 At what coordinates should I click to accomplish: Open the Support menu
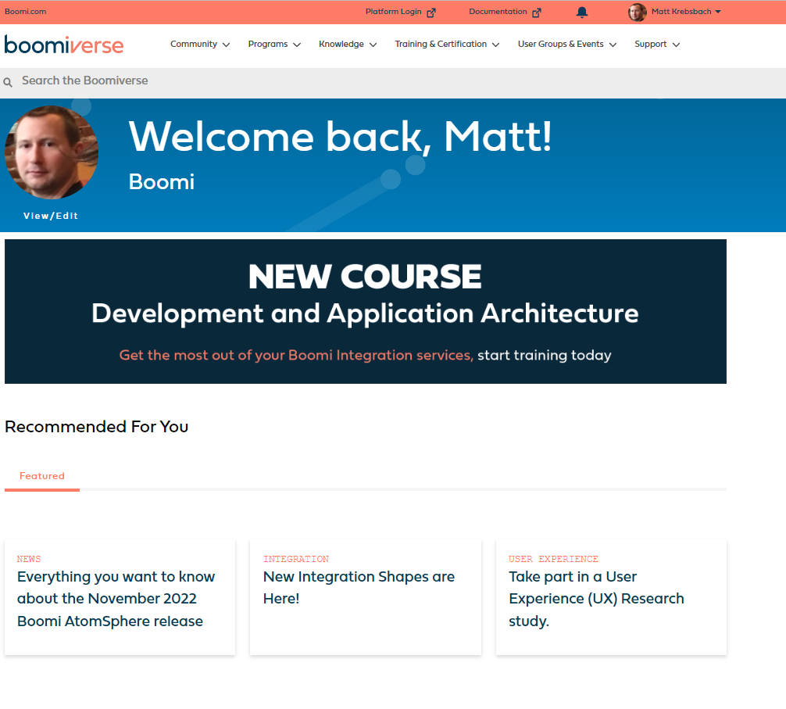[x=657, y=45]
